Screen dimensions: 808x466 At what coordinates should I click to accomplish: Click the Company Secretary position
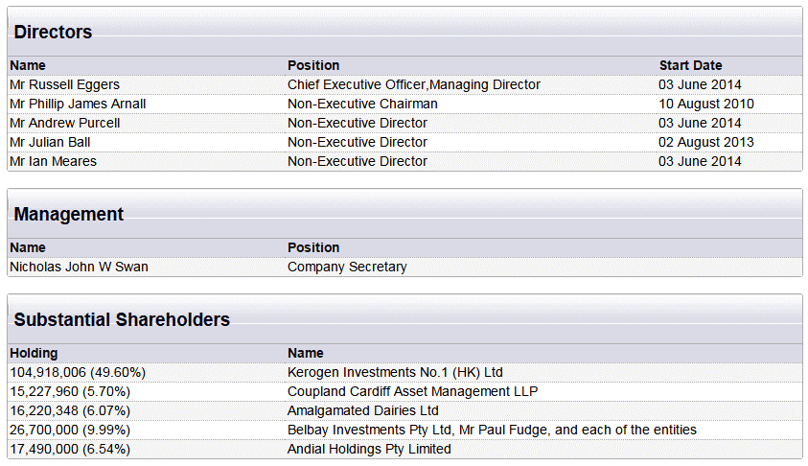point(347,267)
